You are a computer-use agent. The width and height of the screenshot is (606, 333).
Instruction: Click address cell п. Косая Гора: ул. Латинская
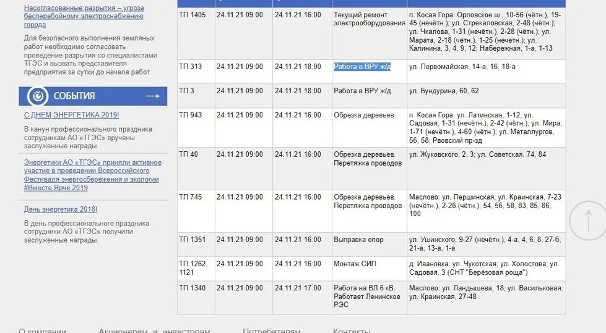coord(486,128)
